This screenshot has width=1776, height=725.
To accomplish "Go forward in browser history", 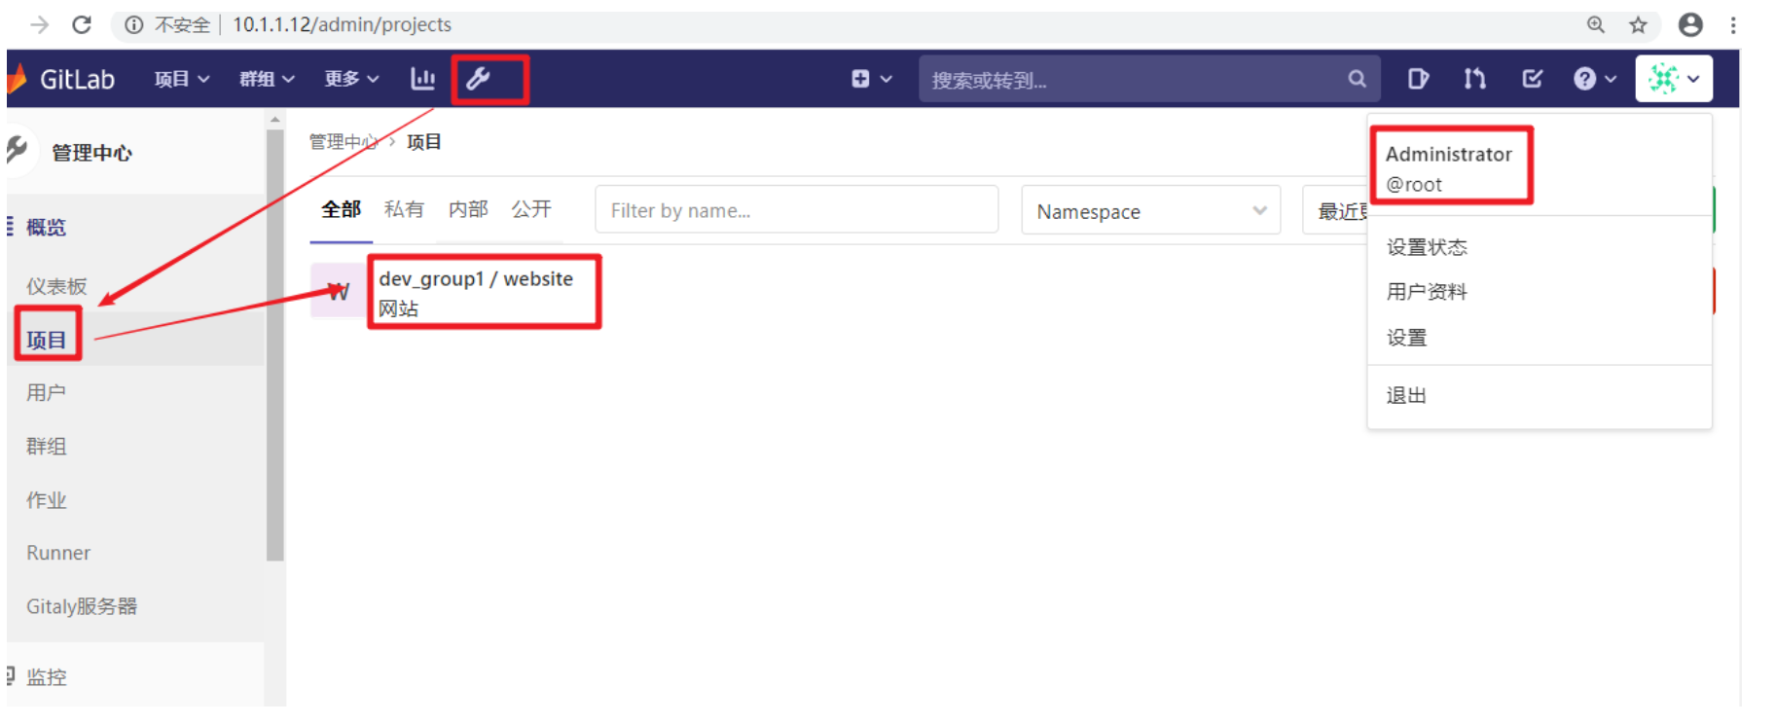I will coord(39,24).
